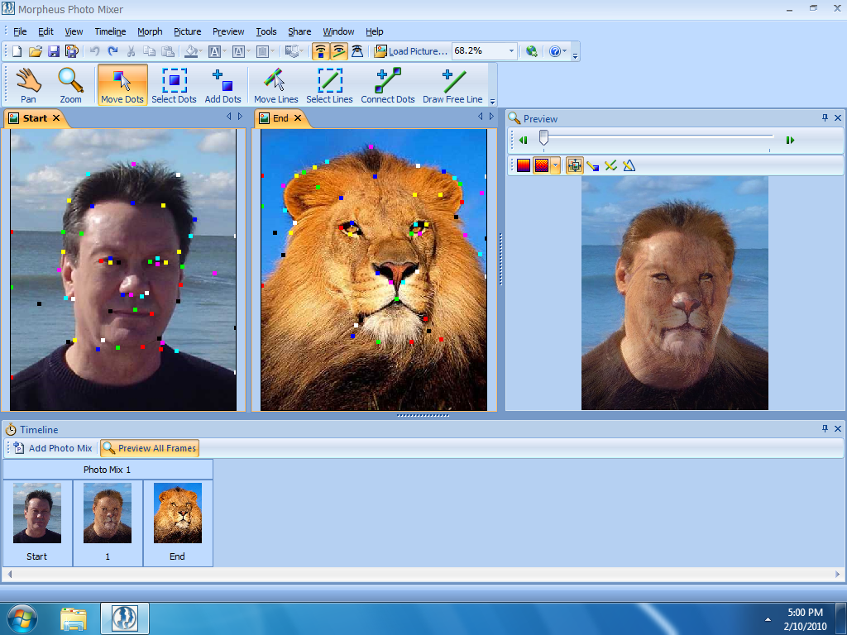847x635 pixels.
Task: Toggle the first eye visibility icon
Action: [320, 50]
